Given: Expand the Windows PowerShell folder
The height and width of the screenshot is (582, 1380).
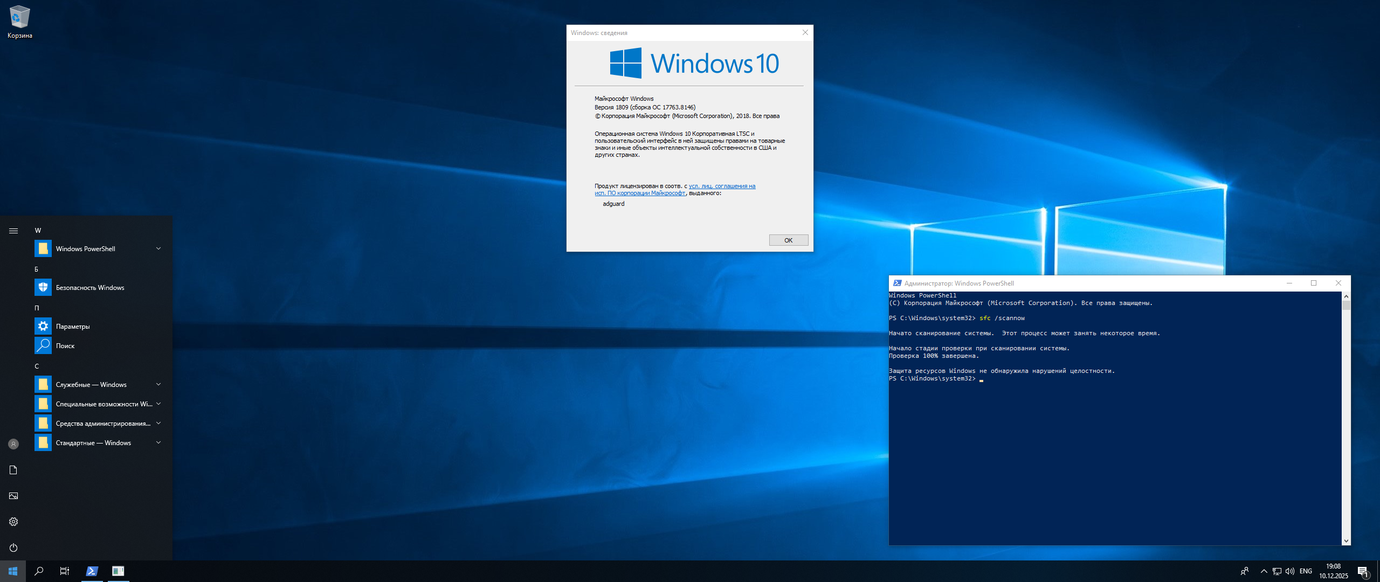Looking at the screenshot, I should [158, 248].
